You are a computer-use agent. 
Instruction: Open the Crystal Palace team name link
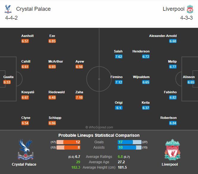33,9
